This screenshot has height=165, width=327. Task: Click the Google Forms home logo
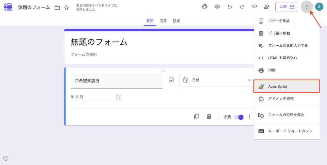coord(8,7)
